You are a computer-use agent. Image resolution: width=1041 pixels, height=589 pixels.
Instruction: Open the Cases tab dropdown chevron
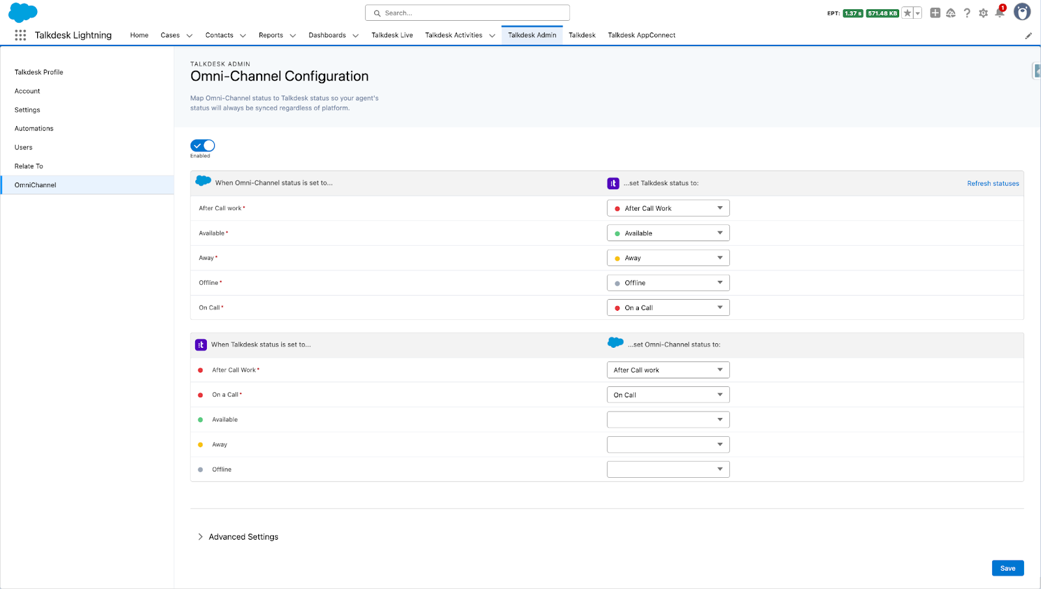click(189, 36)
